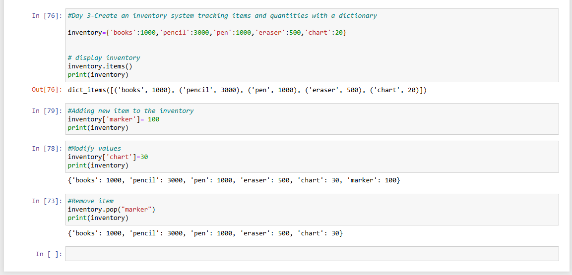The width and height of the screenshot is (572, 275).
Task: Click print(inventory) in cell 79
Action: (98, 128)
